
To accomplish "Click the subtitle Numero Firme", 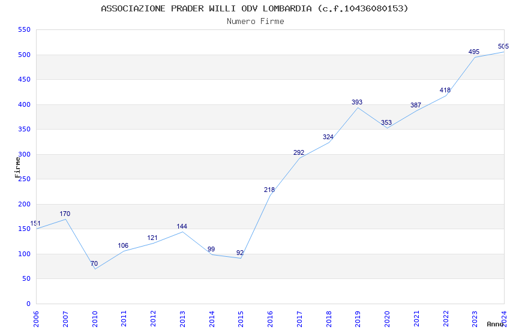I will [x=256, y=21].
